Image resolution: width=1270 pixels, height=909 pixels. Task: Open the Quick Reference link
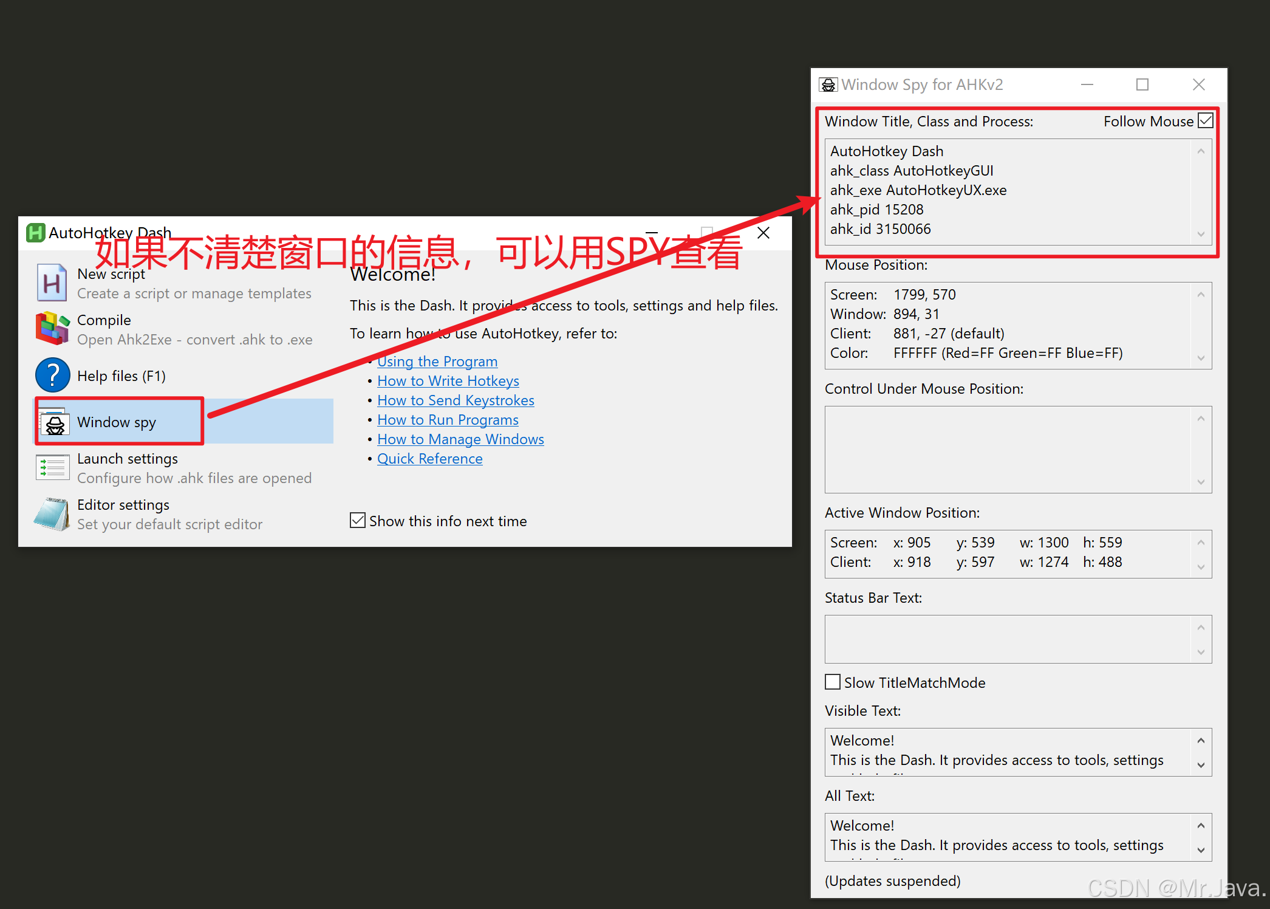[x=430, y=459]
